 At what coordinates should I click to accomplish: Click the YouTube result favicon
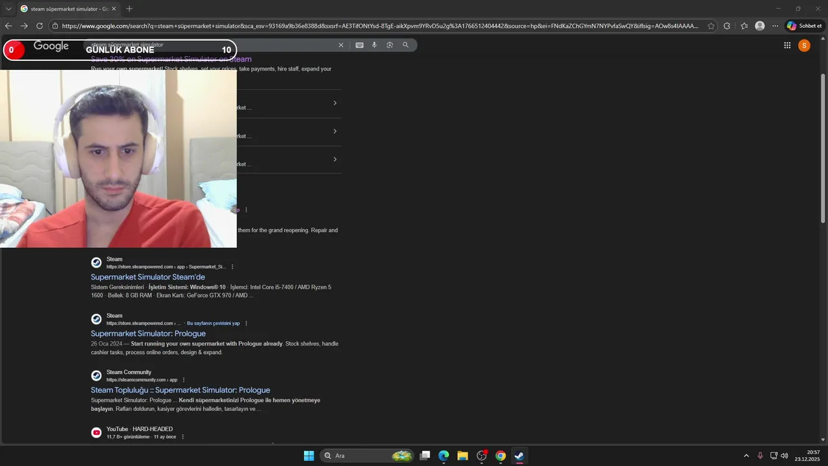click(x=96, y=432)
